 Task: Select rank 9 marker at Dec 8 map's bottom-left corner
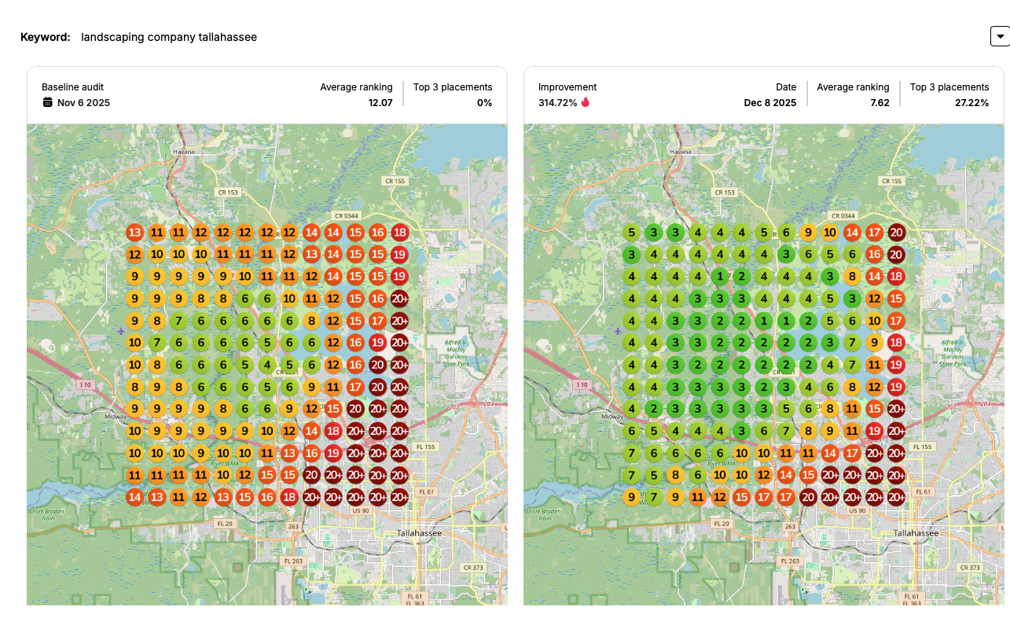[631, 497]
